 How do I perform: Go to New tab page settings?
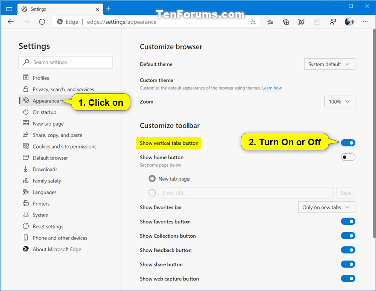click(48, 124)
